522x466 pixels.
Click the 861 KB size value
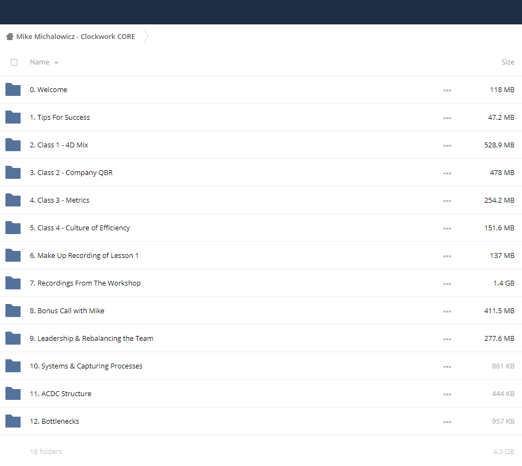[x=503, y=366]
